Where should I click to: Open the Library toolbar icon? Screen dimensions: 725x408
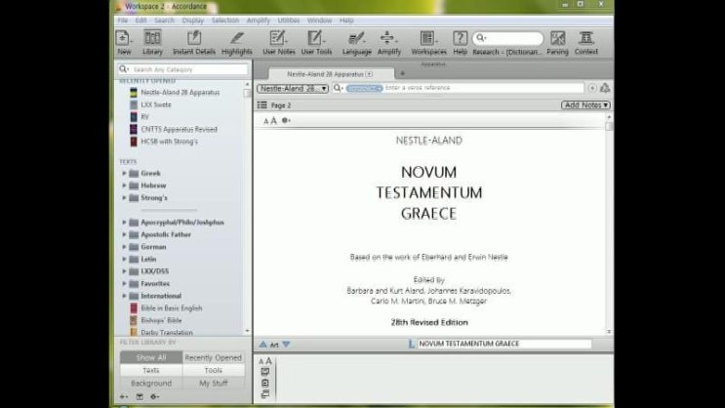click(152, 41)
